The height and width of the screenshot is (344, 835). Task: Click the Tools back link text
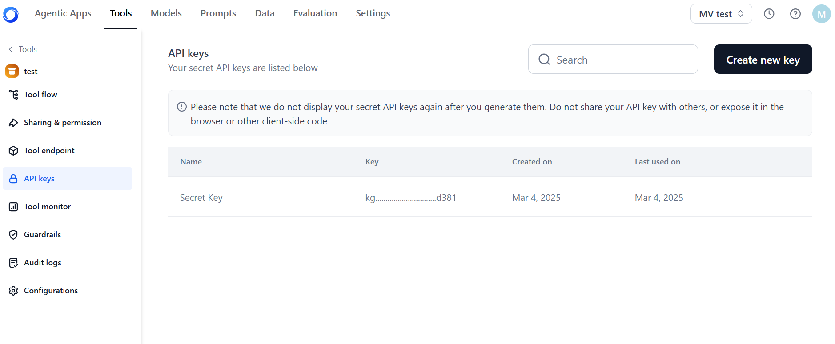pos(28,49)
